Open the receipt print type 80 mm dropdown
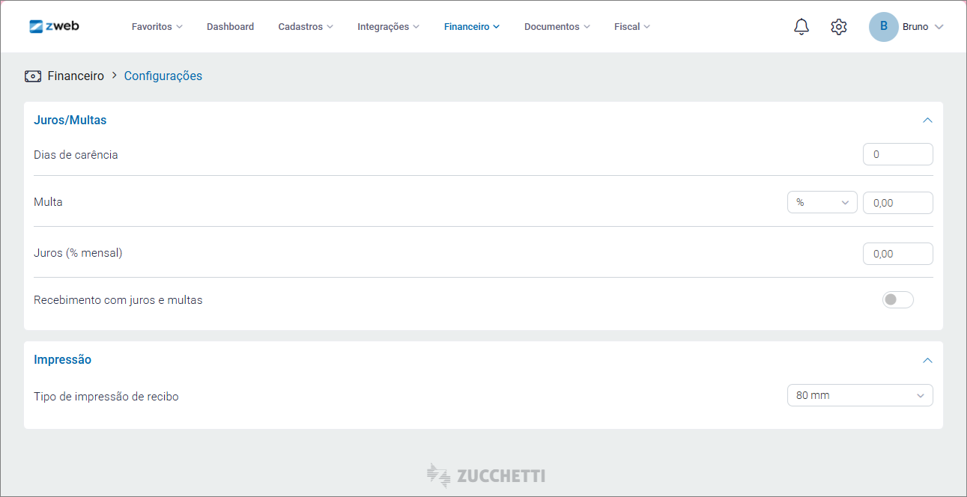 (859, 395)
